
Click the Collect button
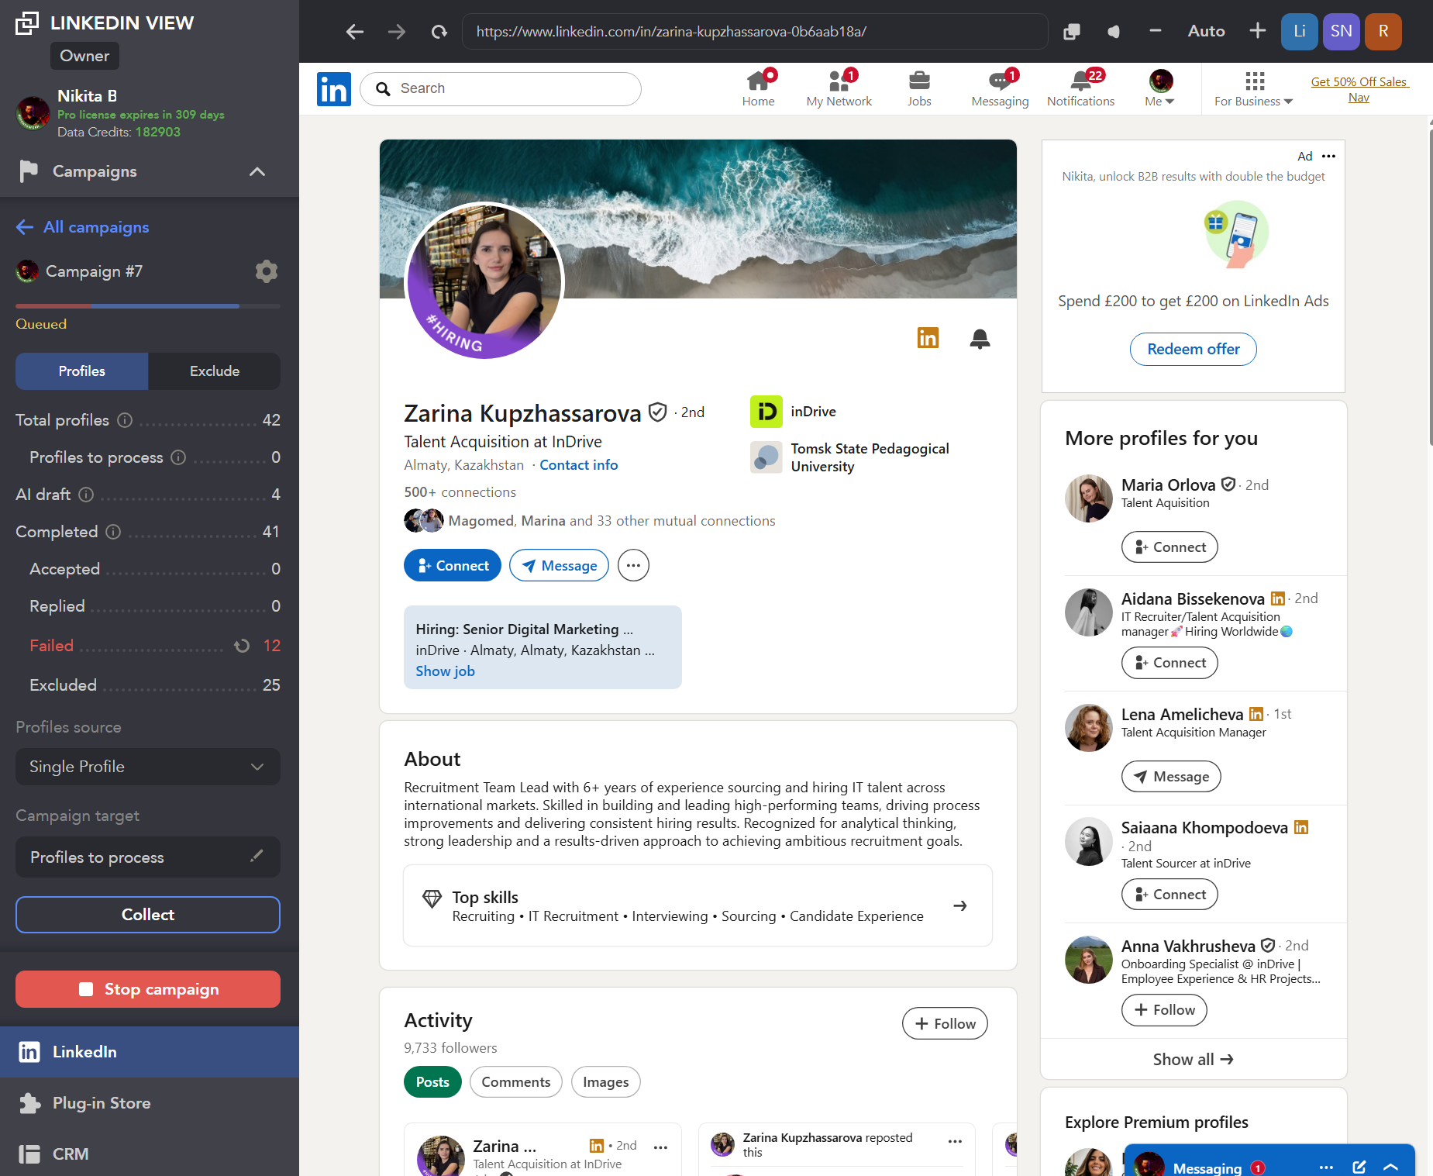point(148,915)
